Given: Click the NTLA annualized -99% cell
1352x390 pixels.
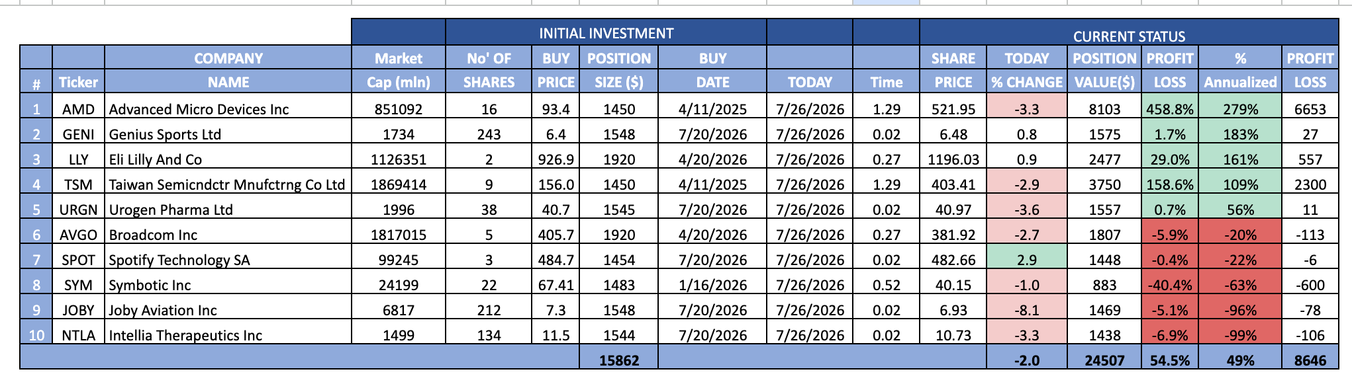Looking at the screenshot, I should (x=1240, y=335).
